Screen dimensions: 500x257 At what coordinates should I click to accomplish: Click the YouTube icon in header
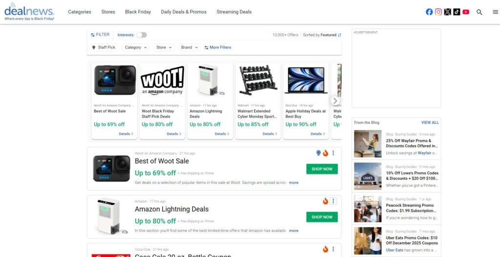click(466, 12)
